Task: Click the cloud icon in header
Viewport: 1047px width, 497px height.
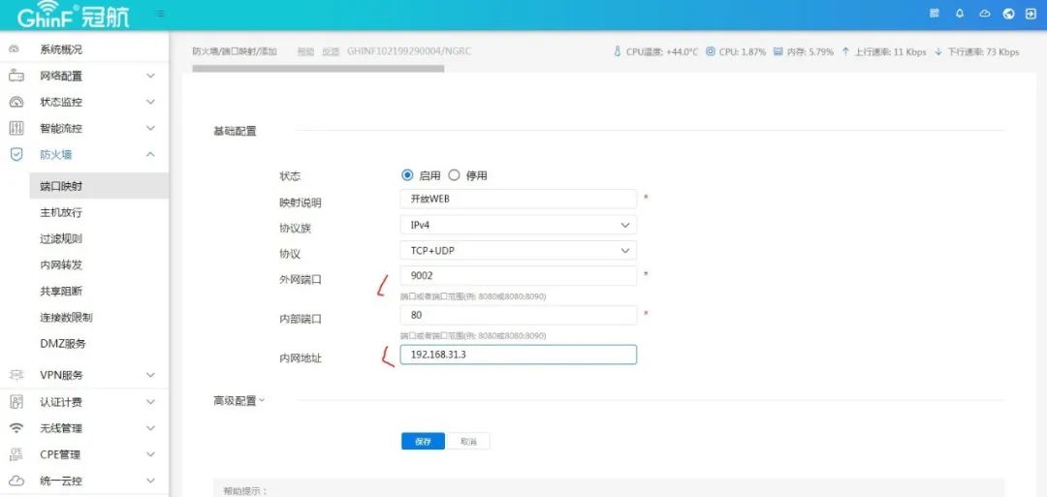Action: tap(984, 14)
